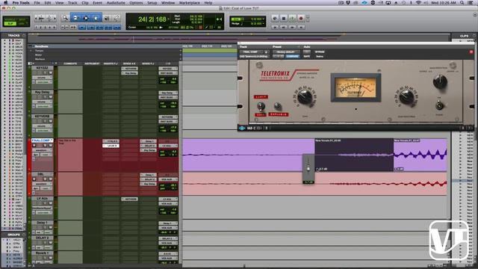Click the VOX AUX output on DELAY 2 track
The height and width of the screenshot is (269, 478).
click(x=167, y=243)
